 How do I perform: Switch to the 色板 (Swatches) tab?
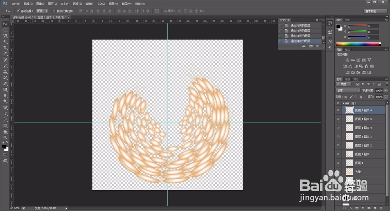click(347, 20)
